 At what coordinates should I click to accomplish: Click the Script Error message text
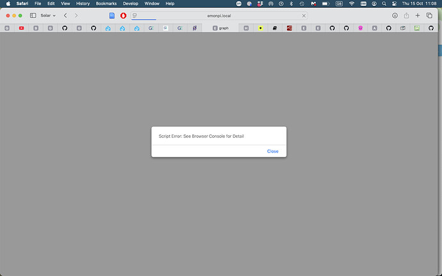coord(201,136)
